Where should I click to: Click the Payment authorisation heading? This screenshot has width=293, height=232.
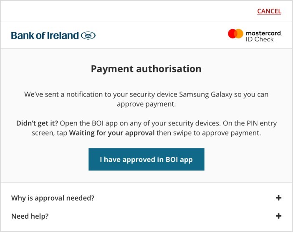[x=146, y=69]
